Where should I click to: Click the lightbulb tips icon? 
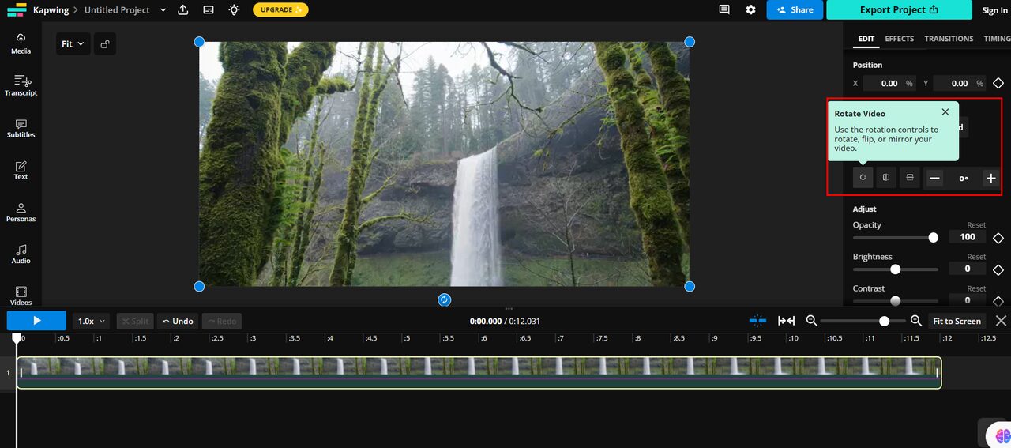(x=234, y=10)
